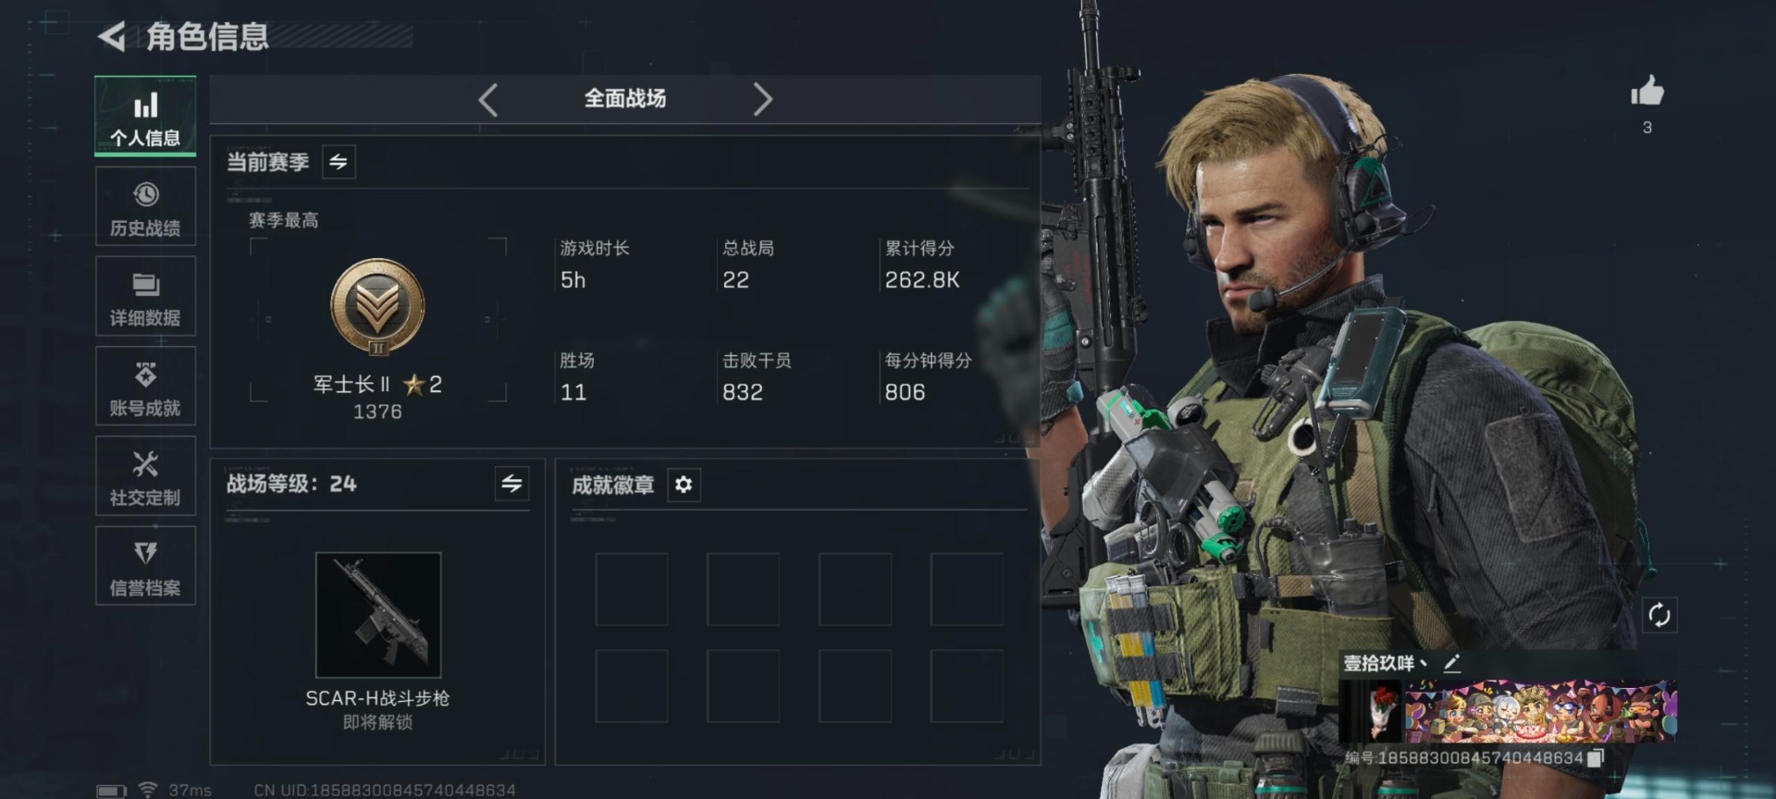Open 账号成就 account achievements
The width and height of the screenshot is (1776, 799).
pos(145,386)
